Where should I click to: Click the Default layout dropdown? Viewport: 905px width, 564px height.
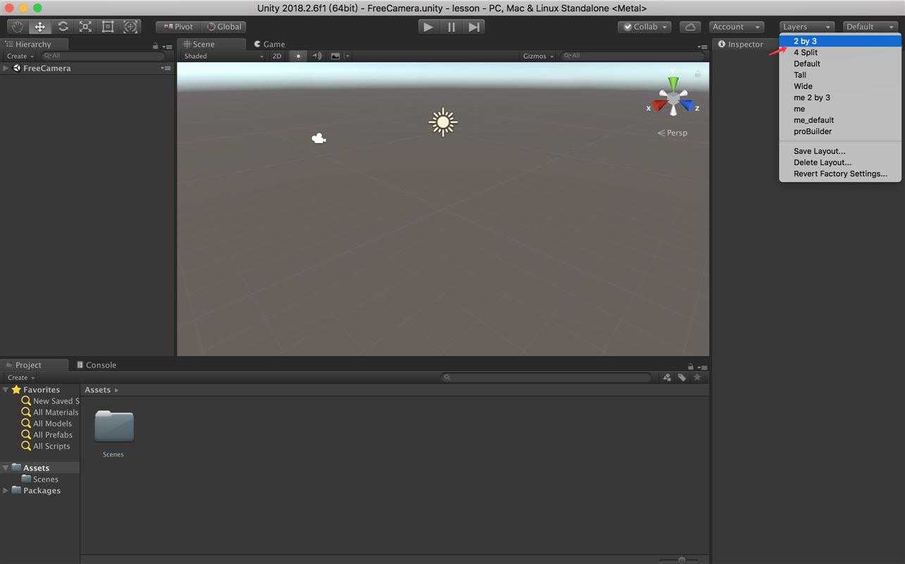click(x=870, y=27)
